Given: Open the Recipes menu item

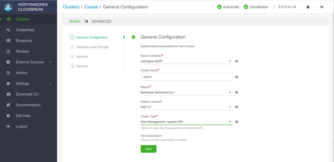Looking at the screenshot, I should 22,52.
